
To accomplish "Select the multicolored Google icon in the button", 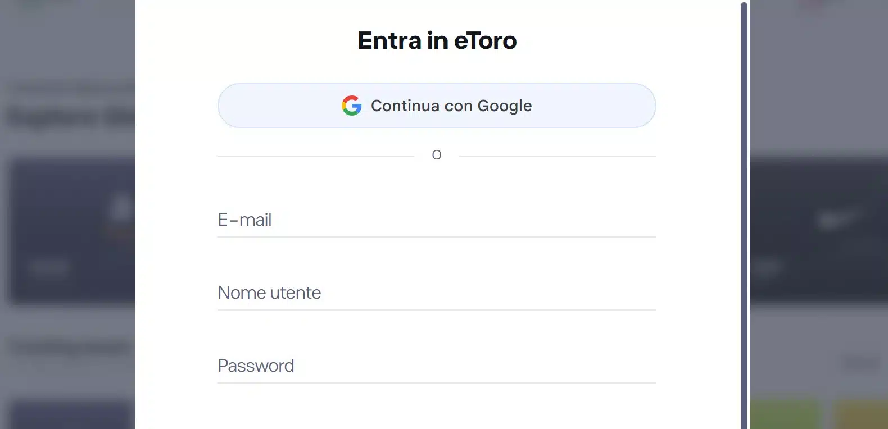I will [351, 106].
